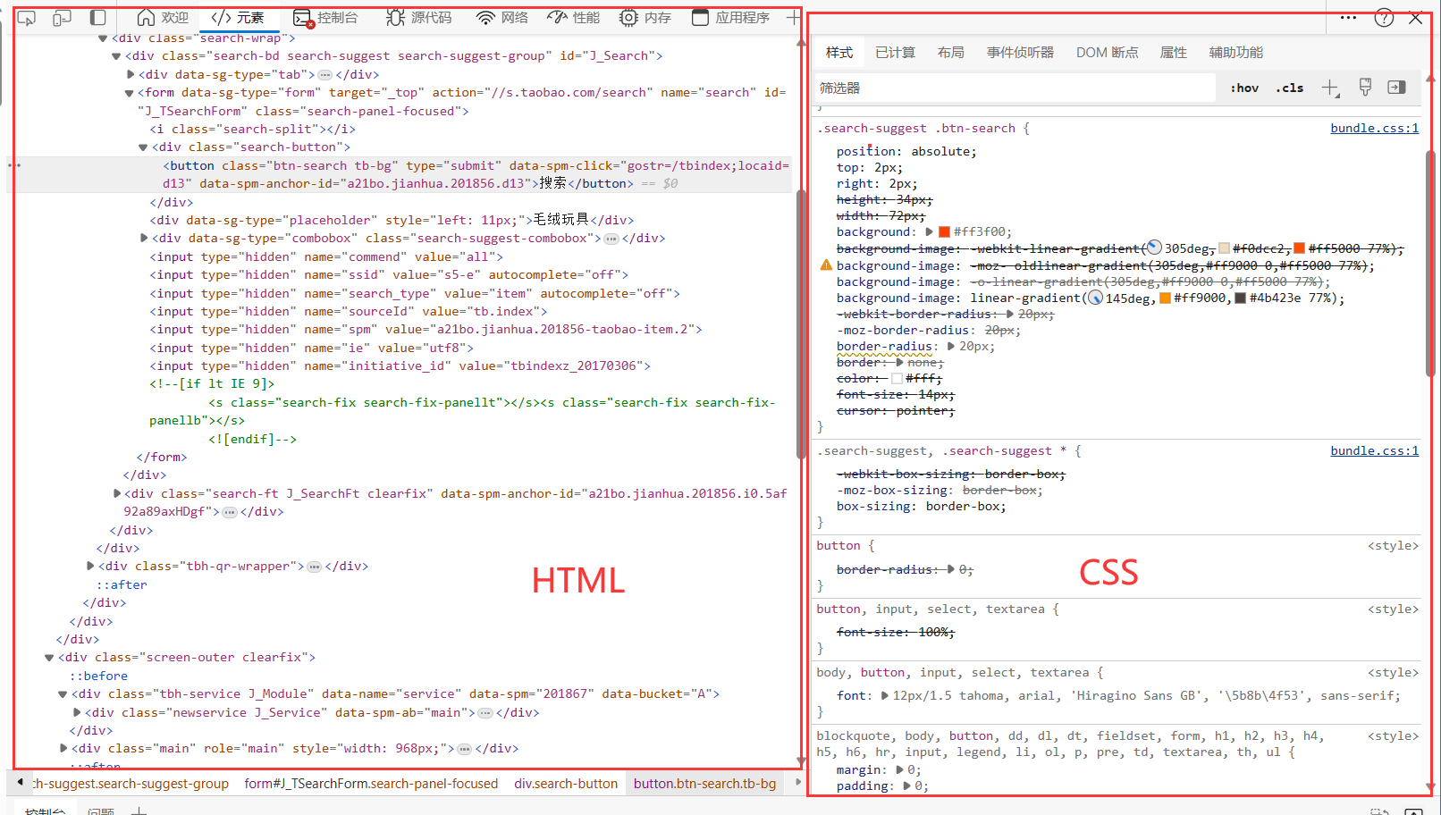Screen dimensions: 1441x815
Task: Click the paintbrush rendering emulation icon
Action: [x=1365, y=88]
